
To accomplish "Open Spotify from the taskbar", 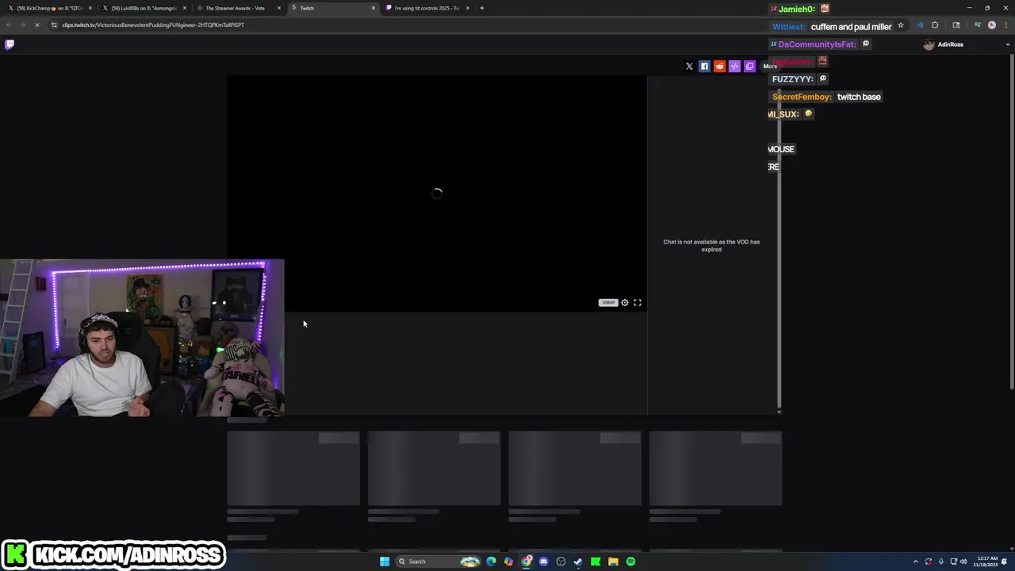I will point(630,561).
